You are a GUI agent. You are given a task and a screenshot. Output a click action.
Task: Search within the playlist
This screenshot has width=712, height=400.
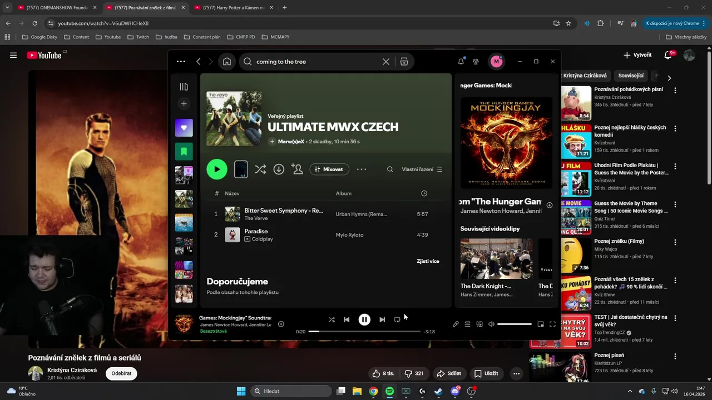click(x=390, y=169)
